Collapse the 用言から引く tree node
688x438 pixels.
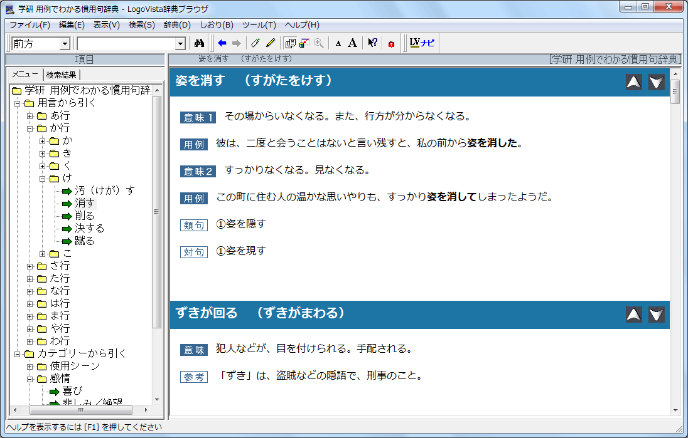coord(17,103)
